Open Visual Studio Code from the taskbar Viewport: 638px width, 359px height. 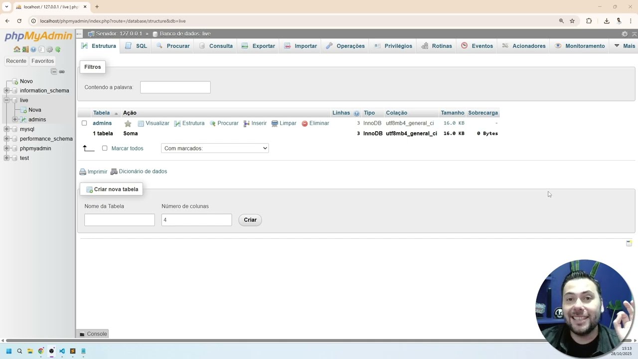coord(62,351)
